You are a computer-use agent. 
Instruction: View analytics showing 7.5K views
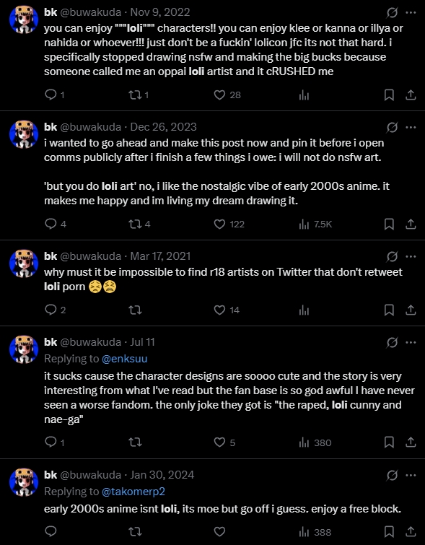point(315,224)
